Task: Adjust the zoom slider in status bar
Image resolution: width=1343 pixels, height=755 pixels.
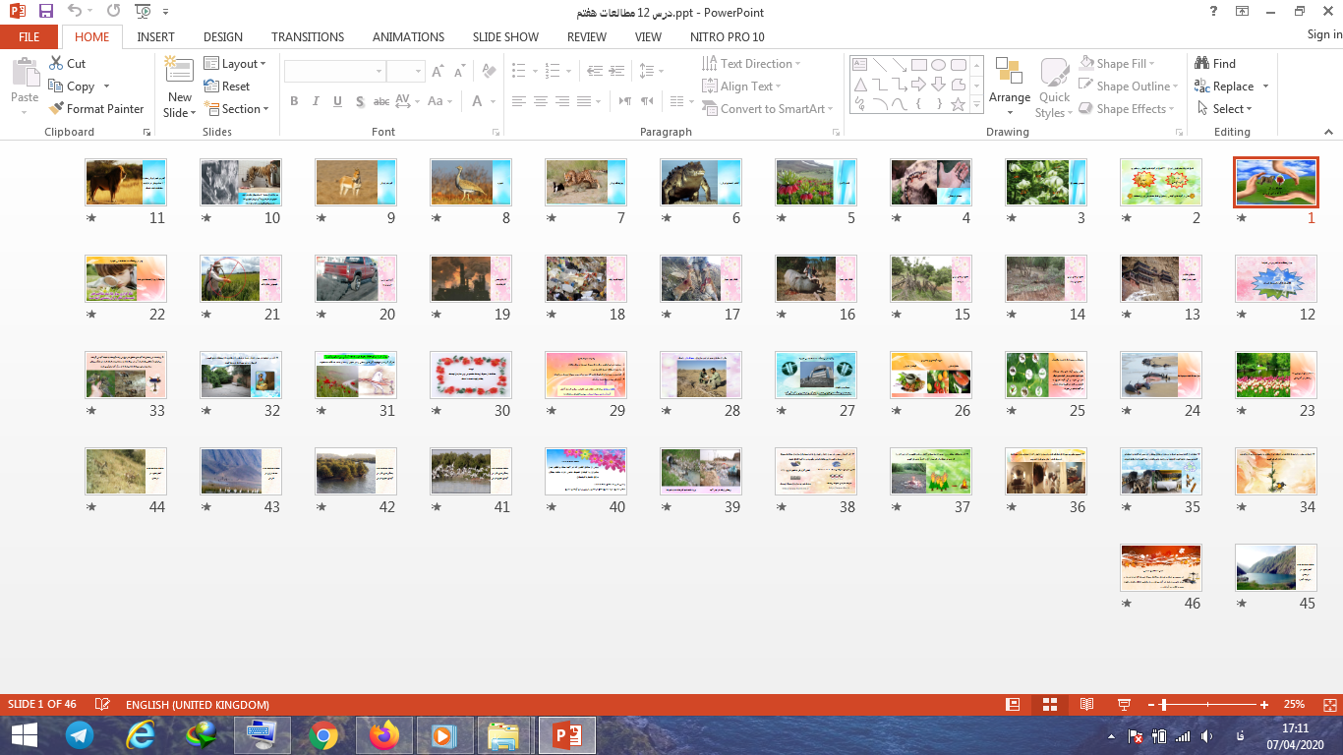Action: (1164, 705)
